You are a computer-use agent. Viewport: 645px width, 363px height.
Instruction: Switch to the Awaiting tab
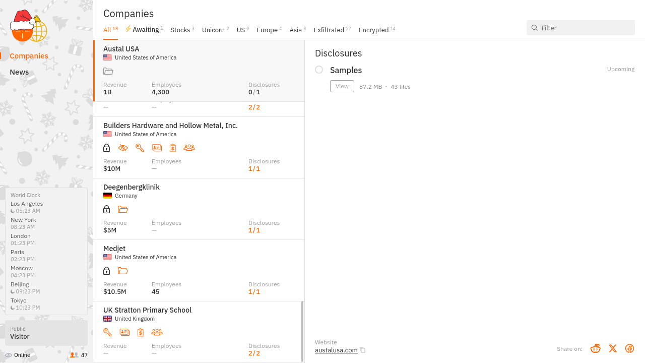pos(144,30)
